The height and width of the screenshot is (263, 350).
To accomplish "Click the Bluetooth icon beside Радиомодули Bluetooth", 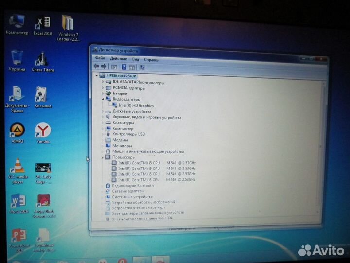I will (x=108, y=186).
